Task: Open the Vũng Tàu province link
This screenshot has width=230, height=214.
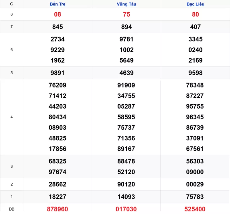Action: point(126,4)
